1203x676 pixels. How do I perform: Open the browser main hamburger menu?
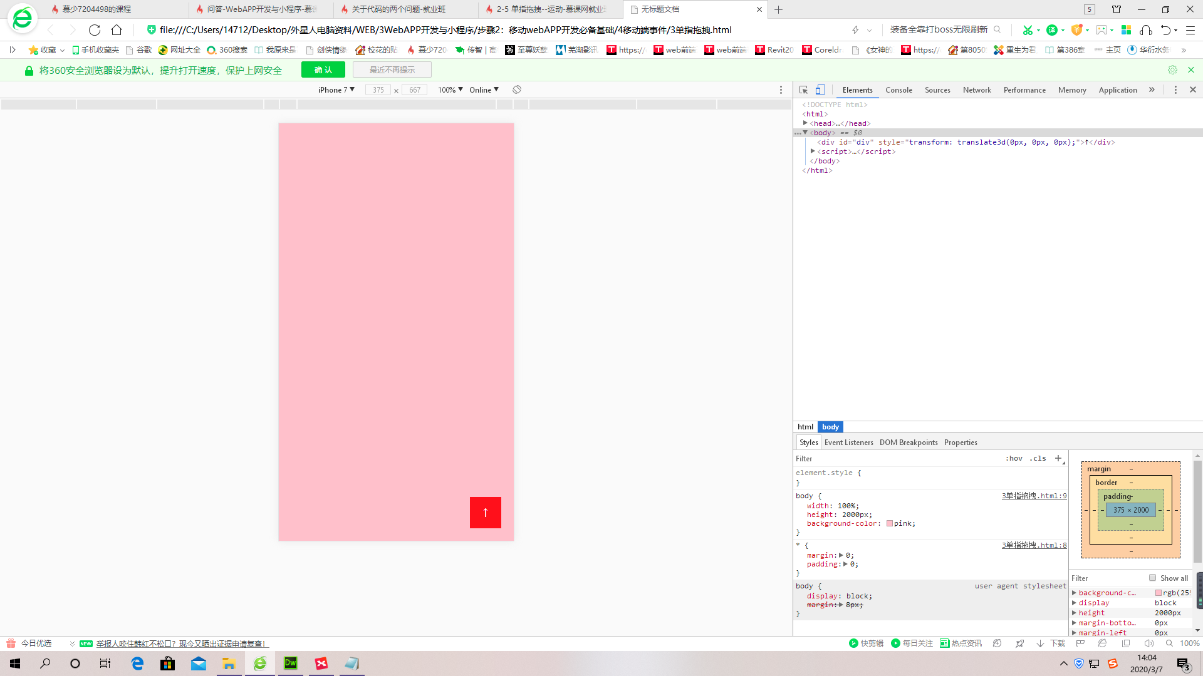click(1190, 30)
